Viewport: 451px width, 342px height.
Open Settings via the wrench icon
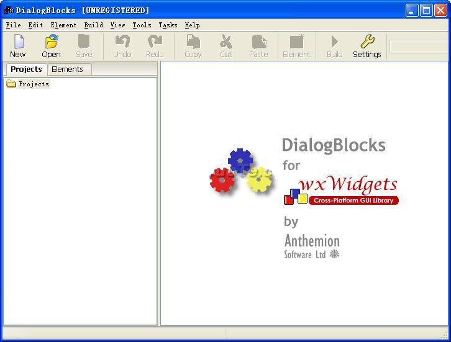click(x=367, y=42)
